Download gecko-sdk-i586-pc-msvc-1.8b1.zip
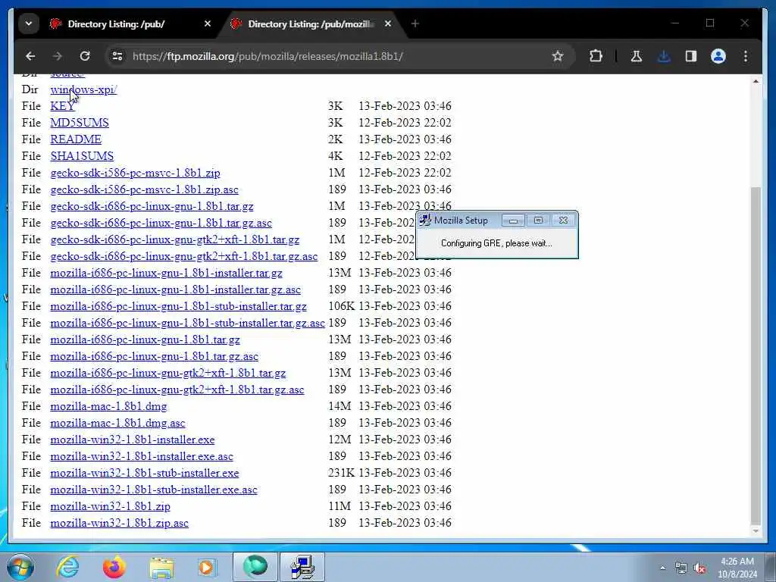Image resolution: width=776 pixels, height=582 pixels. pos(135,173)
